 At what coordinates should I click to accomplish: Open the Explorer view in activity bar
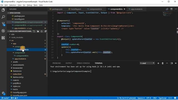[x=3, y=10]
